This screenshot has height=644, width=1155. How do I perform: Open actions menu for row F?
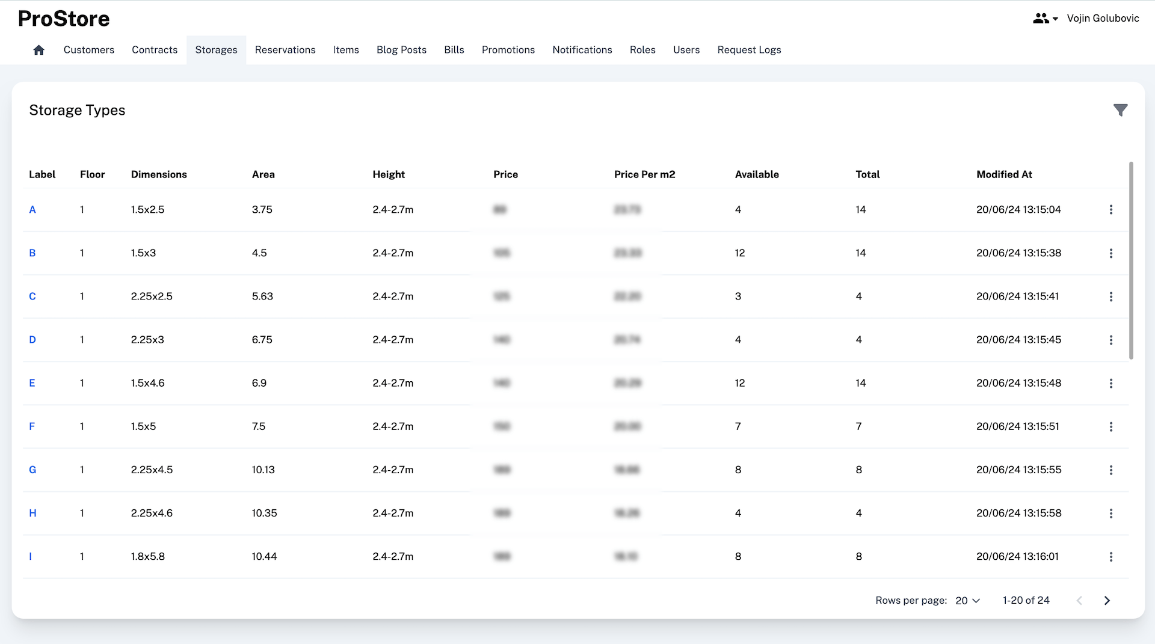point(1111,426)
